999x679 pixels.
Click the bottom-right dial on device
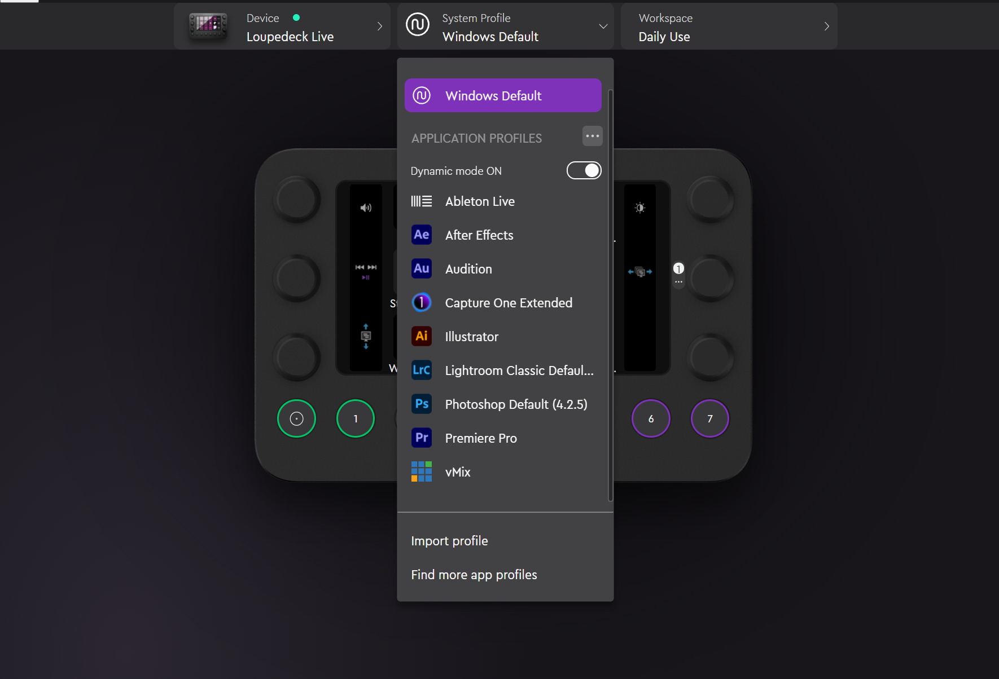711,357
